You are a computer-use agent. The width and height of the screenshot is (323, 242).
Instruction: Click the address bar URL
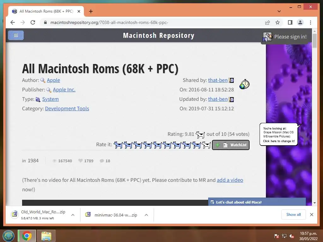[109, 22]
